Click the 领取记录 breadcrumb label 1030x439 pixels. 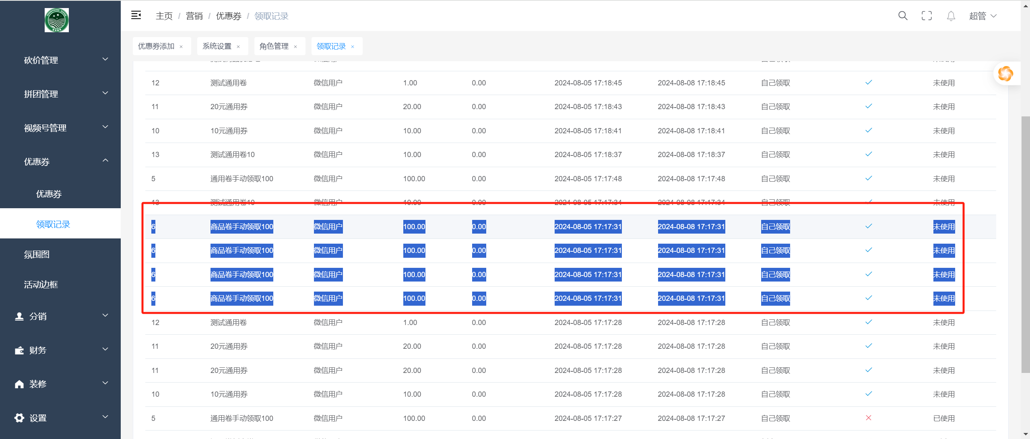(x=271, y=16)
